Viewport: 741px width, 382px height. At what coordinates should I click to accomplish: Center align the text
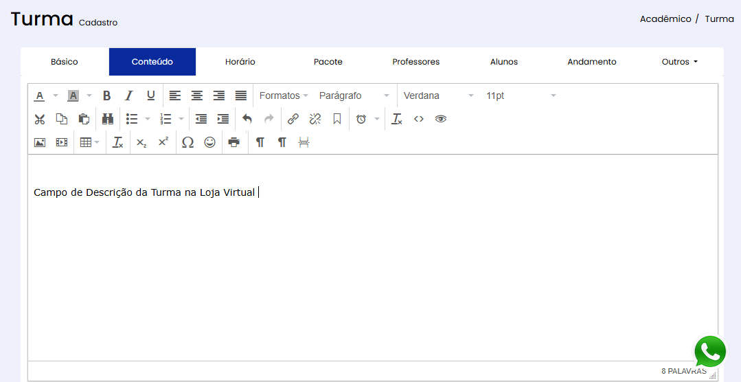point(197,96)
